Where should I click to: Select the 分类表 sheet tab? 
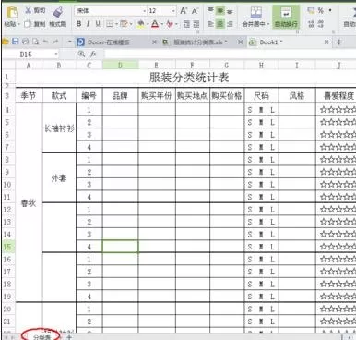(42, 337)
